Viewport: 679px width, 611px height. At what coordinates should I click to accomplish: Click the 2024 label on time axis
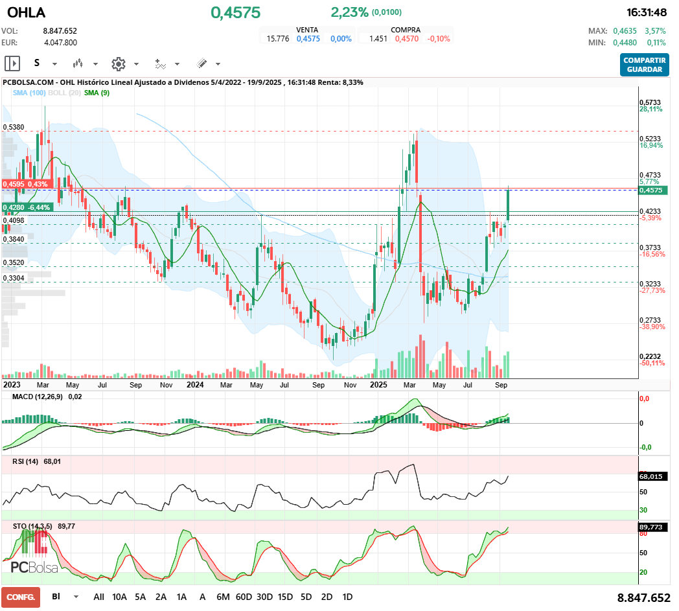pos(195,384)
